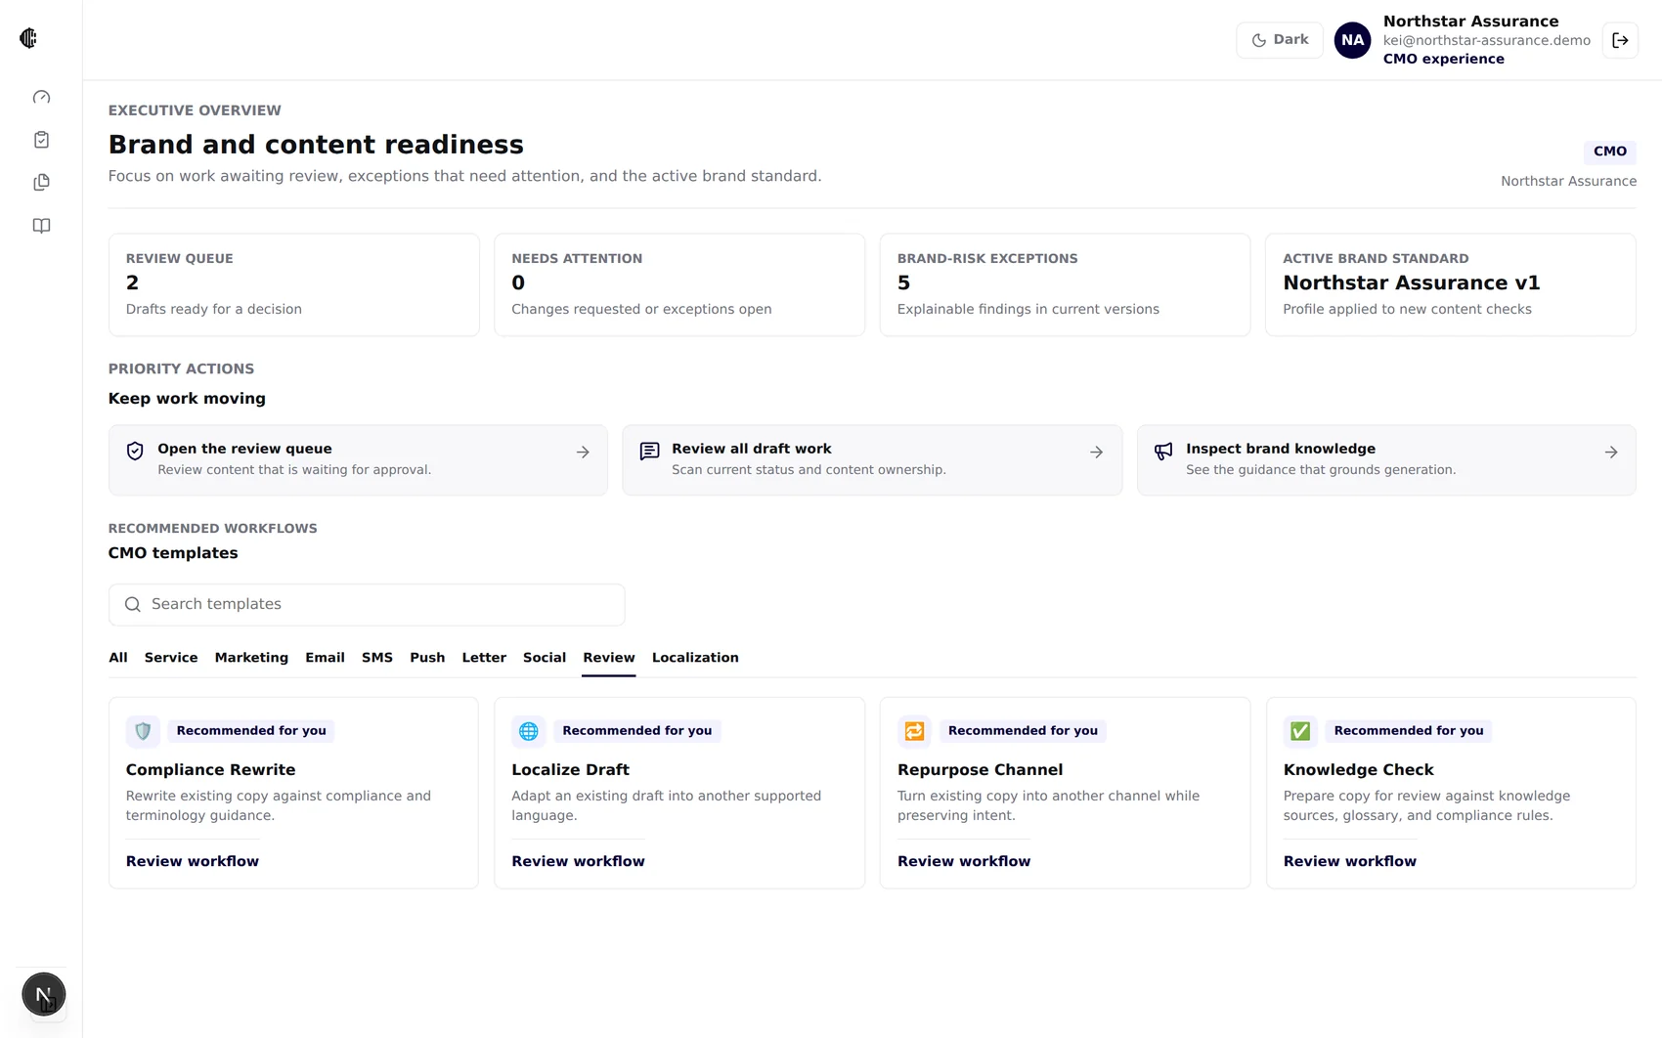Viewport: 1662px width, 1038px height.
Task: Click the Compliance Rewrite shield icon
Action: 143,731
